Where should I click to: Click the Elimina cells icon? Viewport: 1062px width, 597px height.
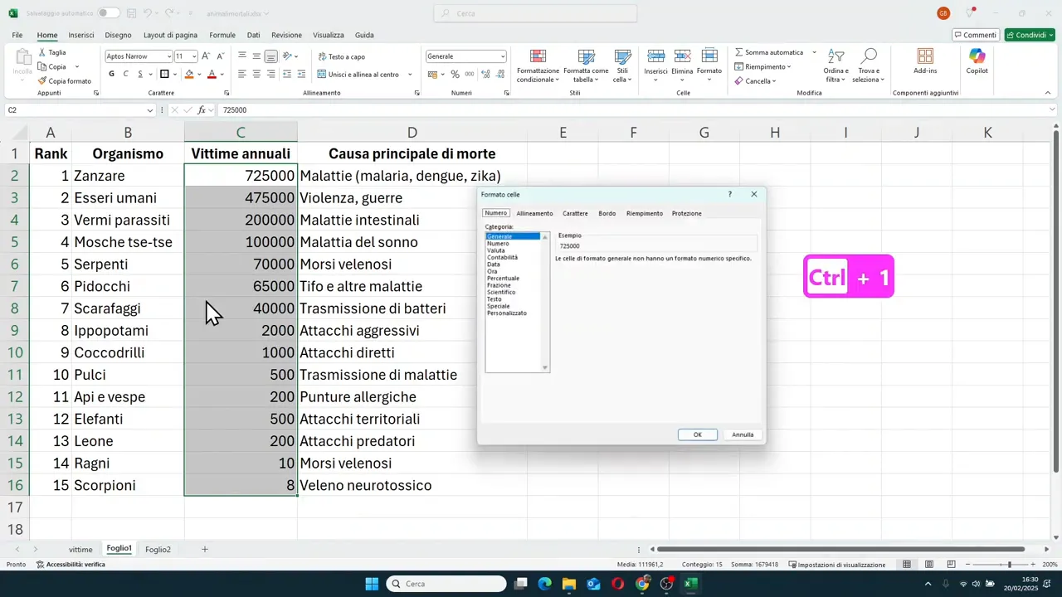pos(682,56)
